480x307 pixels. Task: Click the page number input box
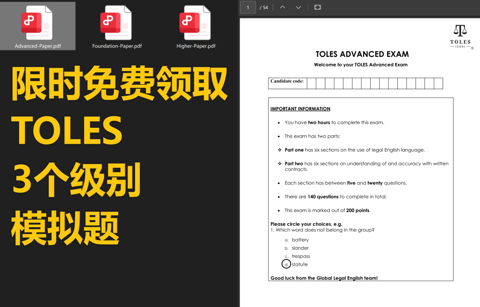click(248, 8)
